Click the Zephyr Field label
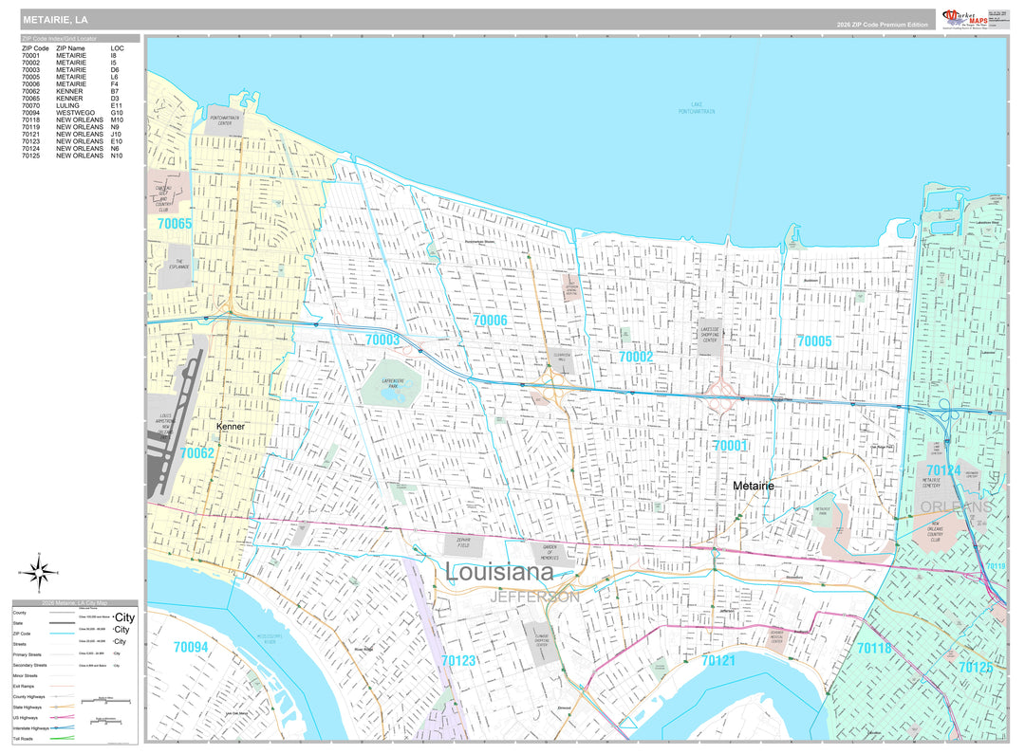 click(463, 543)
